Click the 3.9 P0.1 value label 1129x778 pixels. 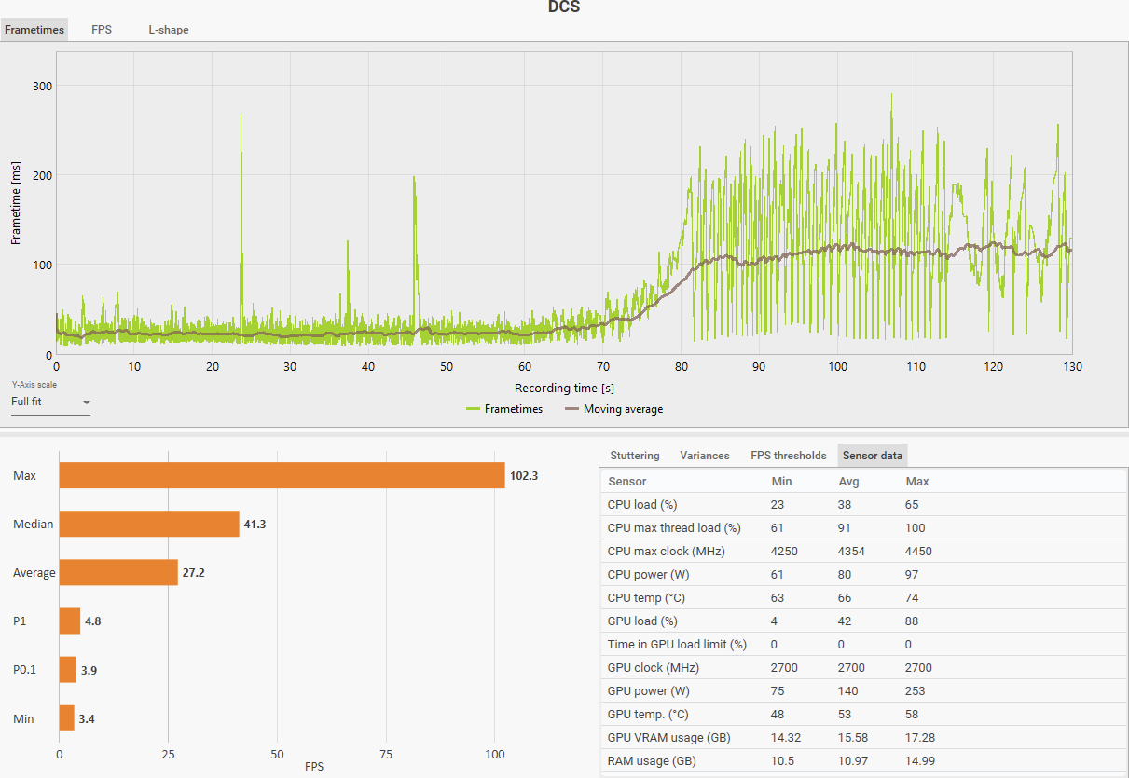(x=89, y=670)
